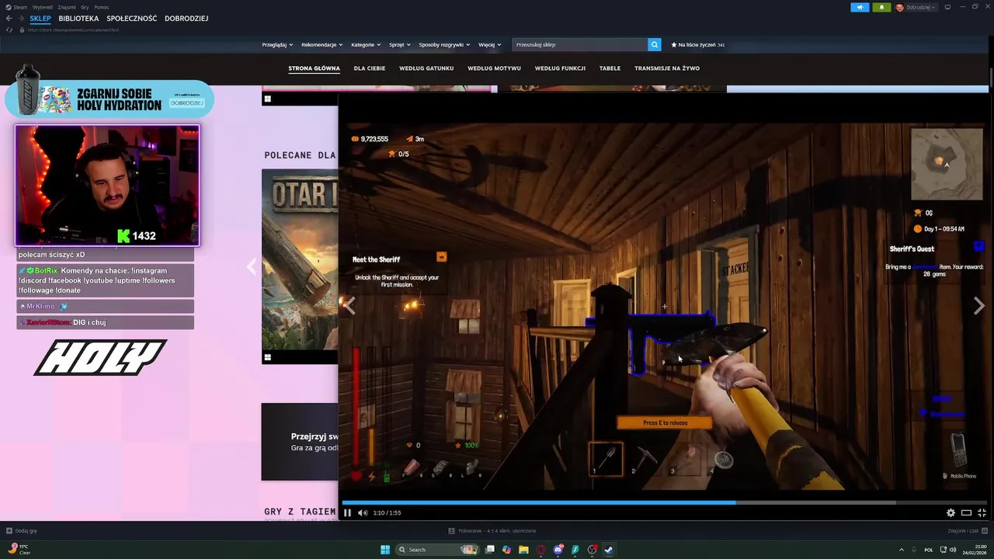994x559 pixels.
Task: Show next media with right arrow
Action: 978,306
